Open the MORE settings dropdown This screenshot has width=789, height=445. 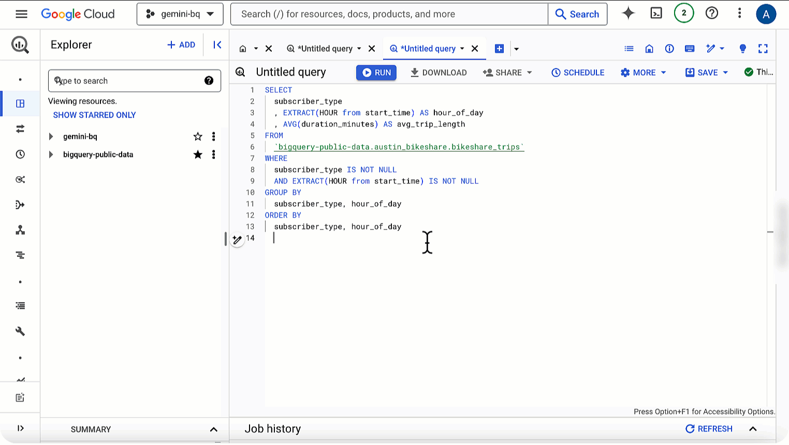point(644,73)
